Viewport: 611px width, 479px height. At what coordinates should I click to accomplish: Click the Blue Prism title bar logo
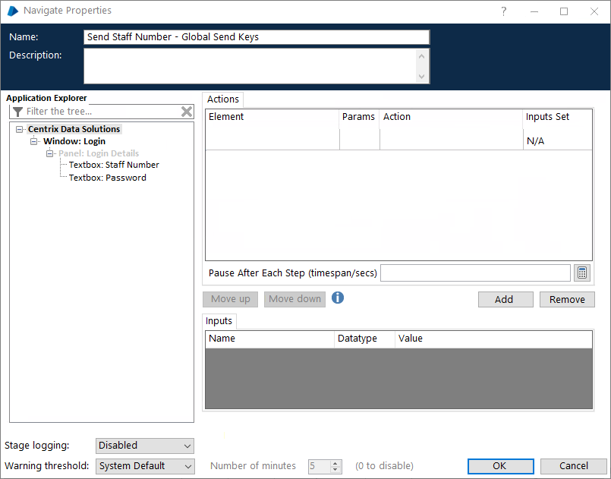[12, 11]
